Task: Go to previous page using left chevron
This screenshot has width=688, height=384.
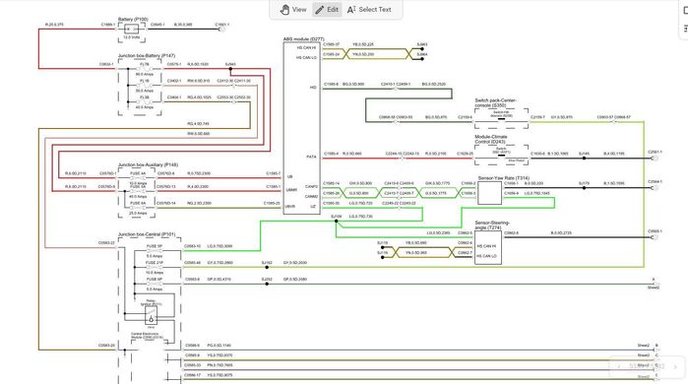Action: [619, 366]
